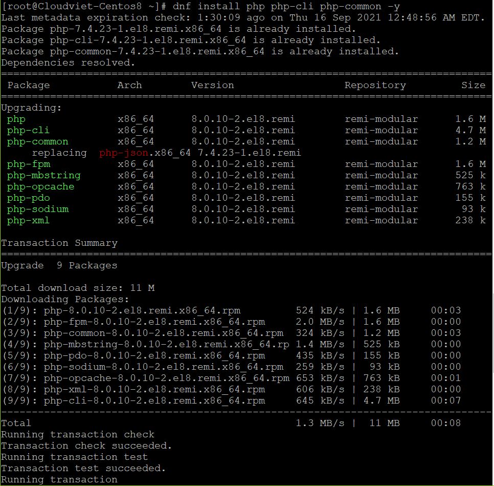The image size is (494, 486).
Task: Click the 'Size' column header
Action: [x=473, y=85]
